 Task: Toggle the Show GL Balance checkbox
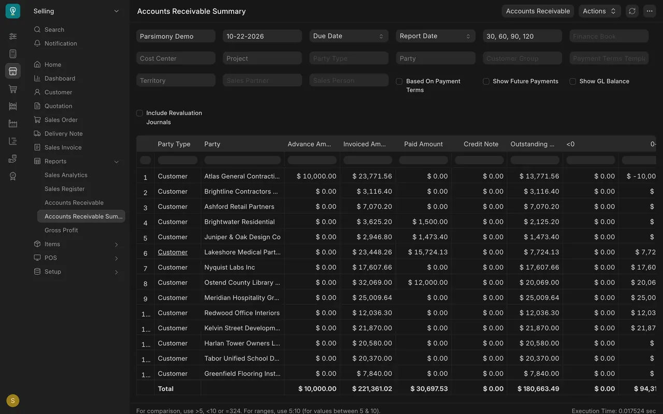pyautogui.click(x=572, y=81)
